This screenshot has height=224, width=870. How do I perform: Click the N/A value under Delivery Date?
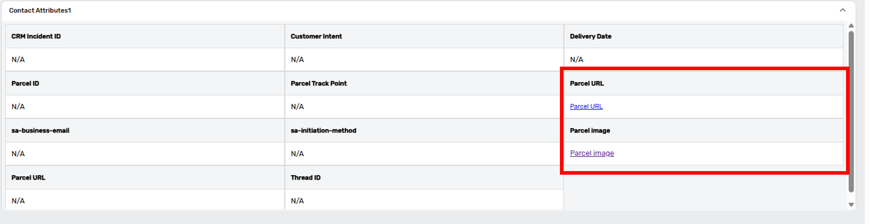[576, 59]
